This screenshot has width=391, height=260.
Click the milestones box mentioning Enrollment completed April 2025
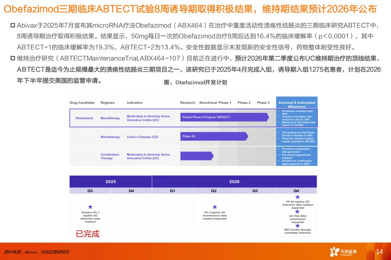[297, 118]
